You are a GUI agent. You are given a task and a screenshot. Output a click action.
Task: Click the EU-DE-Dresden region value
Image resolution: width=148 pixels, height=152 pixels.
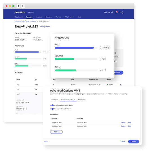20,40
